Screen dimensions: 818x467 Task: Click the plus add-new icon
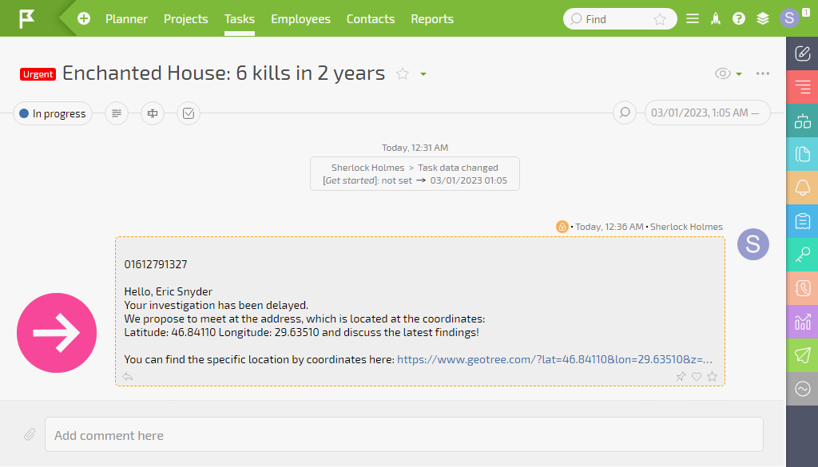tap(83, 19)
